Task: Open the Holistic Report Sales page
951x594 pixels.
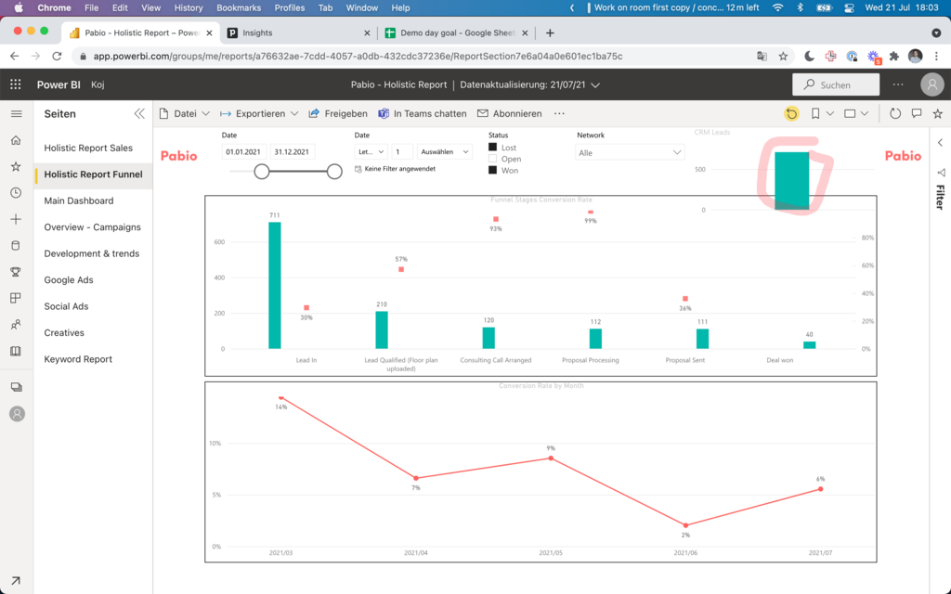Action: click(x=88, y=148)
